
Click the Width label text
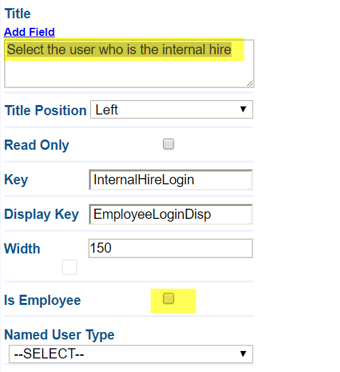click(22, 249)
